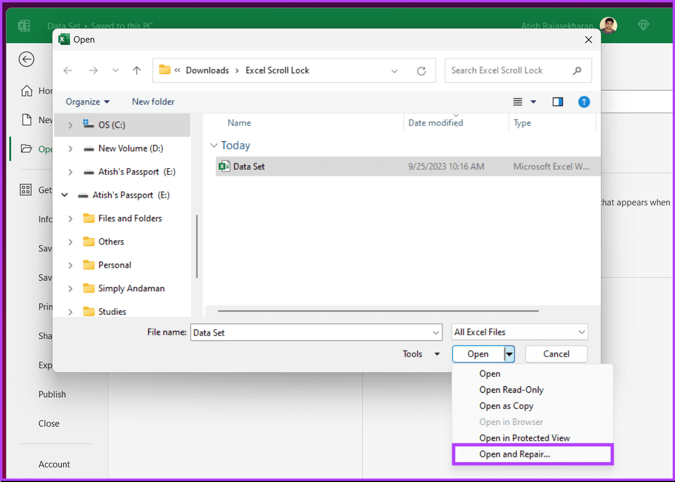Cancel the Open dialog
The image size is (675, 482).
coord(555,354)
